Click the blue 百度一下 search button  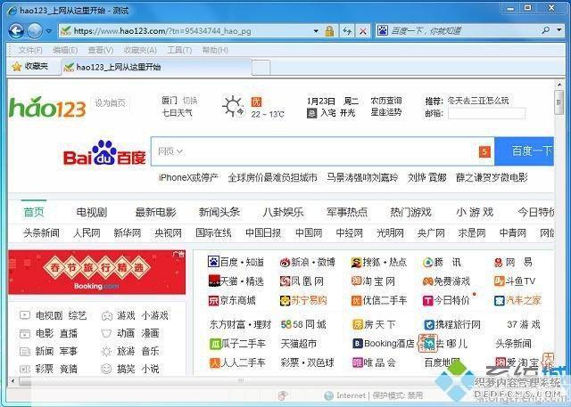tap(525, 151)
